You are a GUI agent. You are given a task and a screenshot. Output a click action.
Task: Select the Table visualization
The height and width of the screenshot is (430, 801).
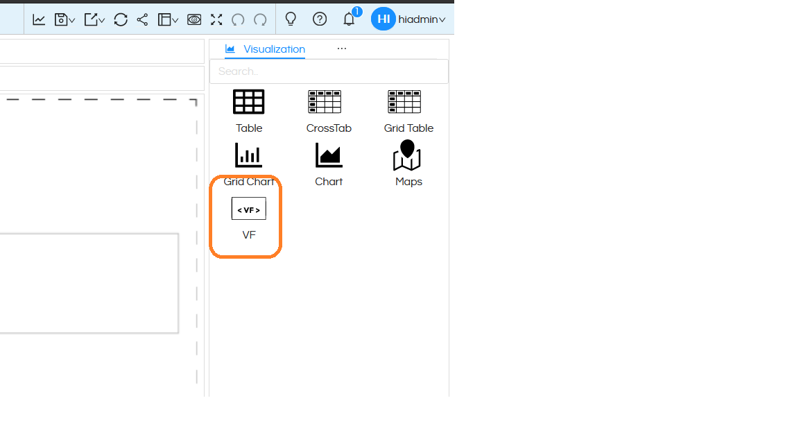(x=249, y=112)
